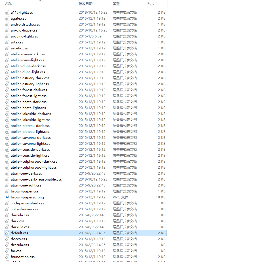Select the codepen-embed.css file

[x=27, y=203]
